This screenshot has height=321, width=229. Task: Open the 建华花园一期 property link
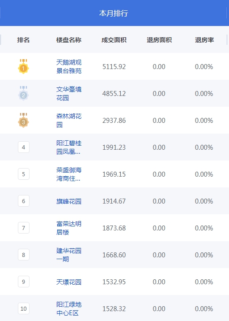click(x=69, y=255)
